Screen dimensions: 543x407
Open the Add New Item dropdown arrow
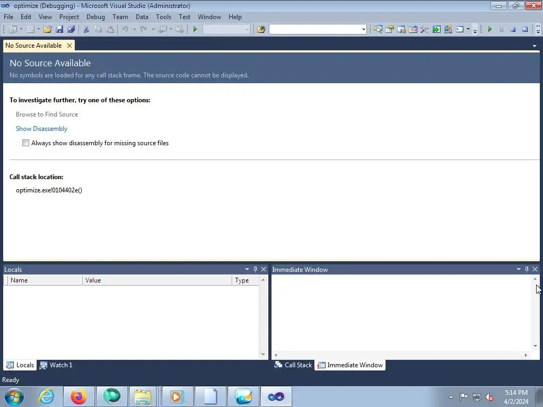tap(38, 30)
